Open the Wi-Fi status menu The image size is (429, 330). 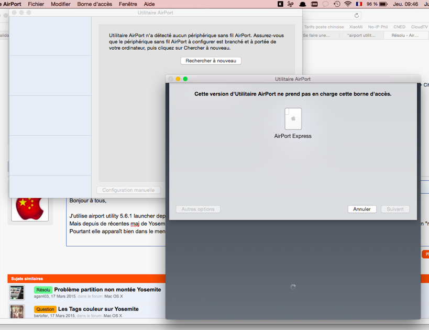coord(348,4)
